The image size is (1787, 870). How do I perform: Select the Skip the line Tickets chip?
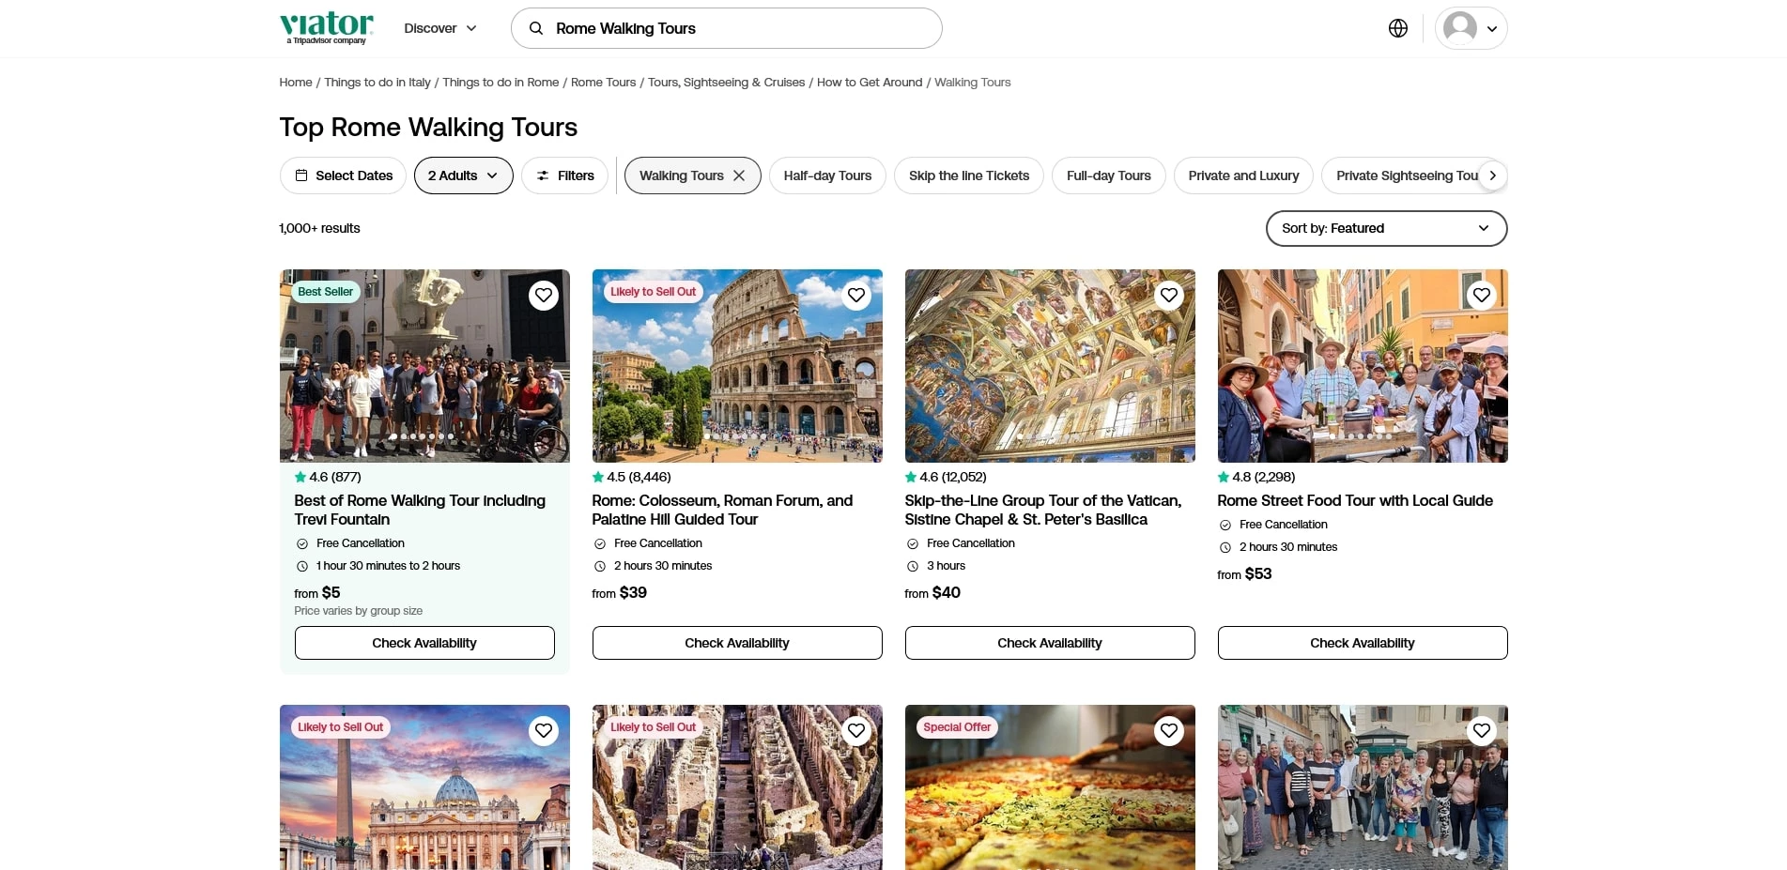968,176
